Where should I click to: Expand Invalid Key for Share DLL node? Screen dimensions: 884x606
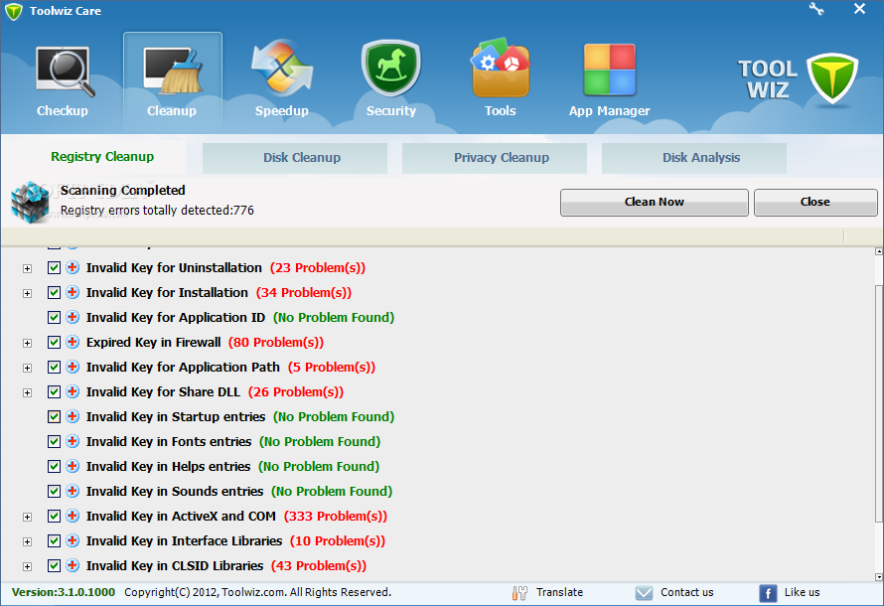[x=27, y=393]
